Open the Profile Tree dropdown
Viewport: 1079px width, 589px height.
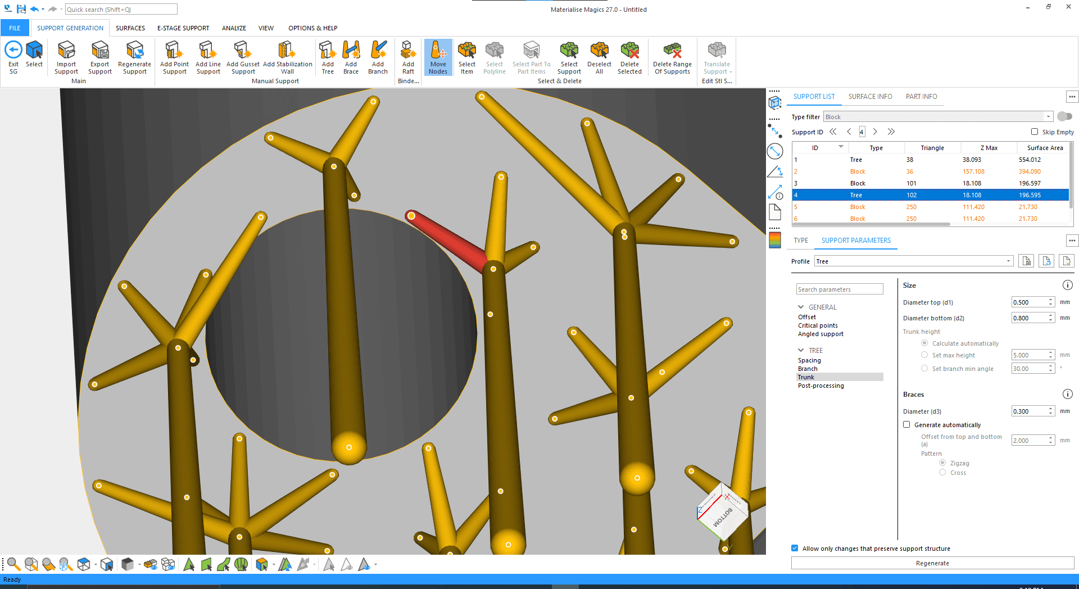pyautogui.click(x=914, y=261)
